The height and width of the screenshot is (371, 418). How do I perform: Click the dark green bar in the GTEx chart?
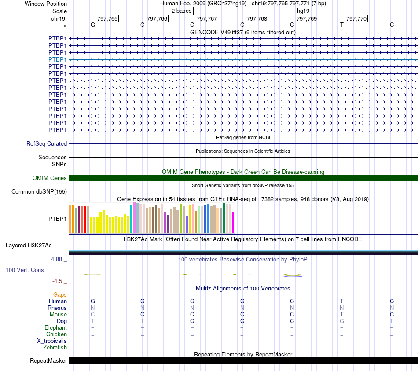click(224, 218)
